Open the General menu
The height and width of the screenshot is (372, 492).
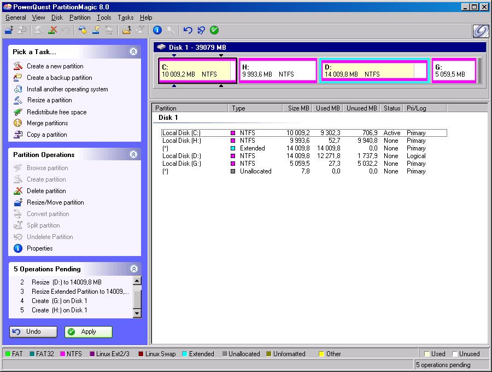coord(16,18)
